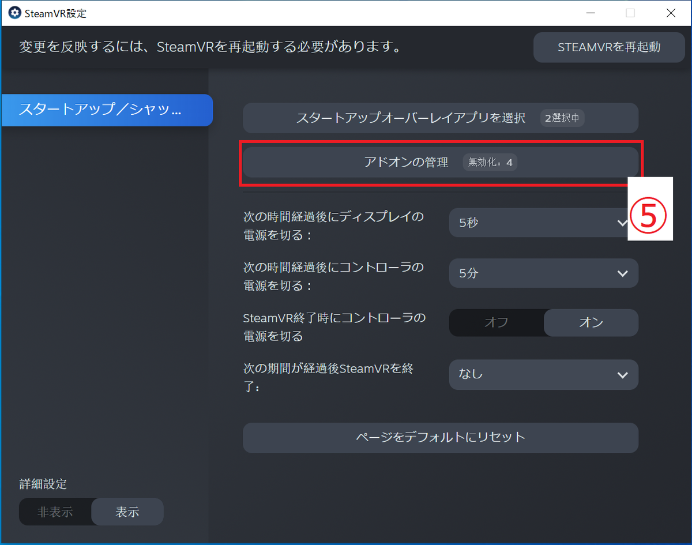Screen dimensions: 692x545
Task: Minimize the SteamVR settings window
Action: click(x=591, y=13)
